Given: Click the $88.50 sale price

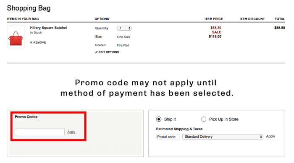Looking at the screenshot, I should pos(216,28).
